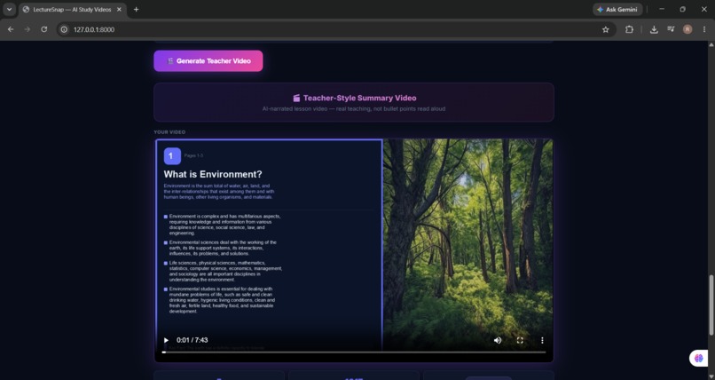Screen dimensions: 715x380
Task: Open a new browser tab
Action: tap(136, 9)
